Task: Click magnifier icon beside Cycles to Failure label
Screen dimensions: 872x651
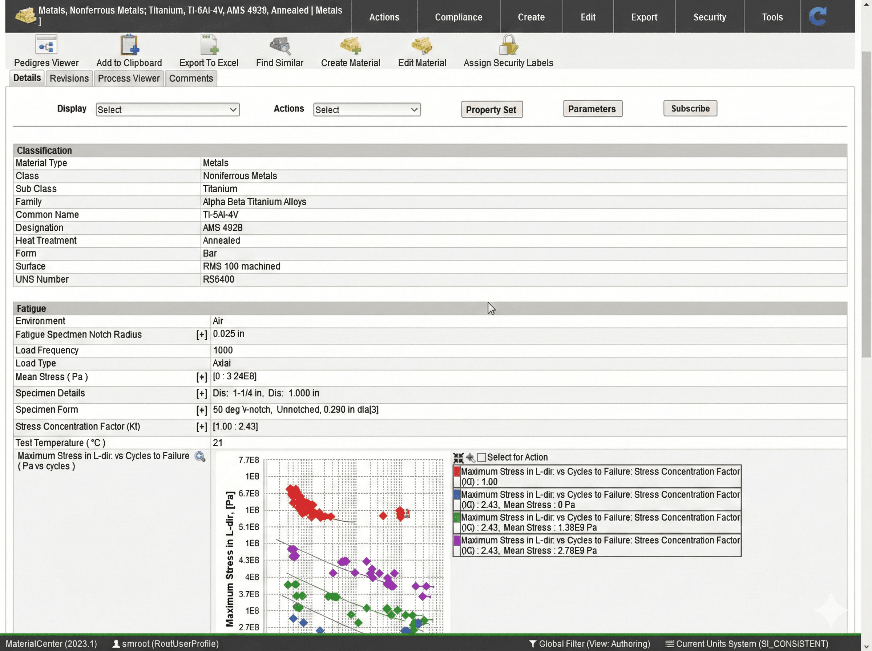Action: click(x=200, y=457)
